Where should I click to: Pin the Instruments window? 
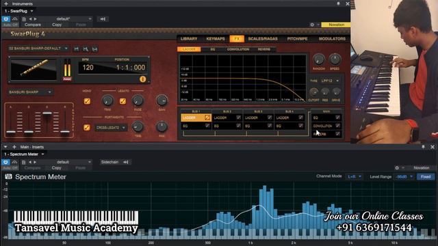tap(338, 3)
